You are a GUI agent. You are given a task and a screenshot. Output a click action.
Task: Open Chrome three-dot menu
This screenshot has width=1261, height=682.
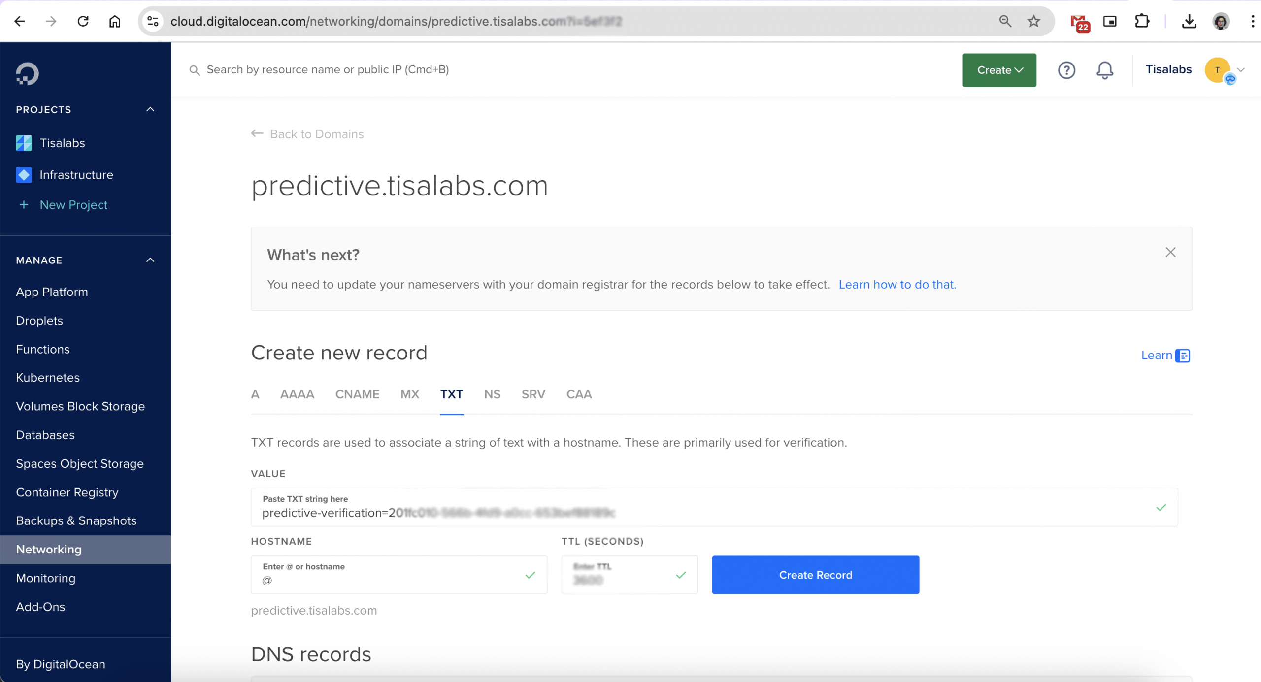click(1252, 21)
